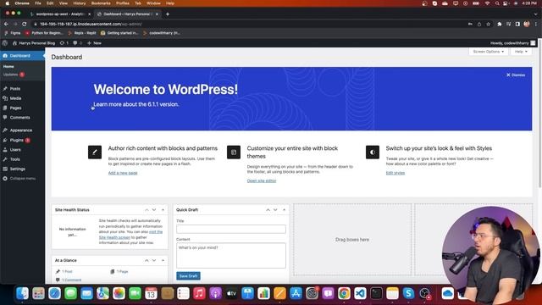Open Music app from the dock
This screenshot has width=542, height=305.
(x=199, y=294)
